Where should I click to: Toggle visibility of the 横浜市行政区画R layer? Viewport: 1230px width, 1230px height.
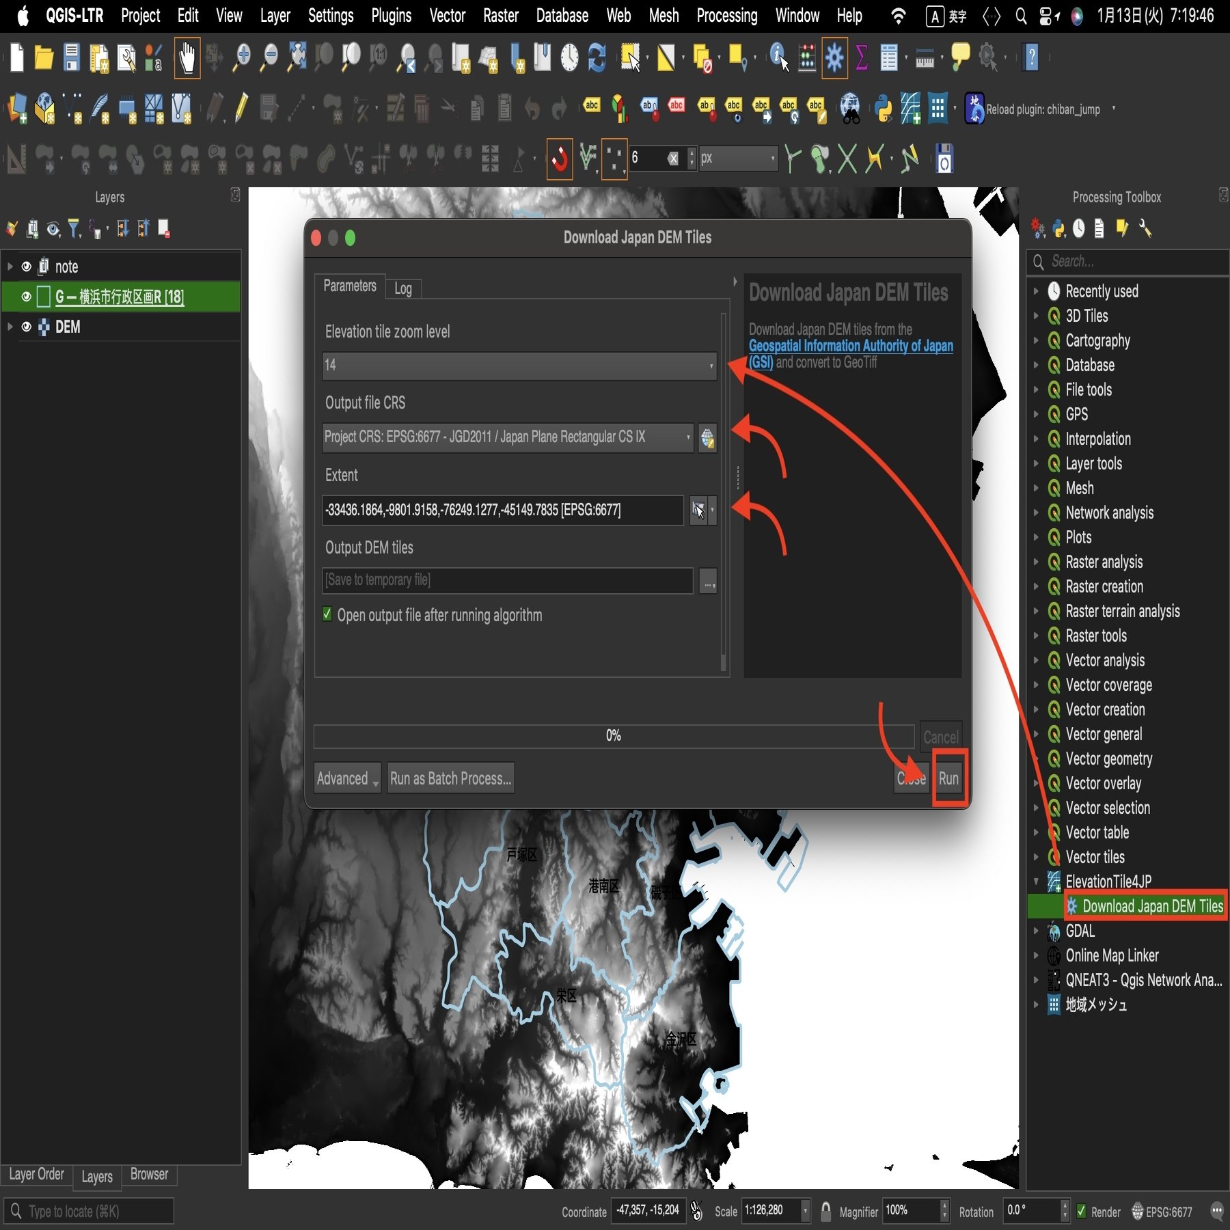[x=27, y=297]
